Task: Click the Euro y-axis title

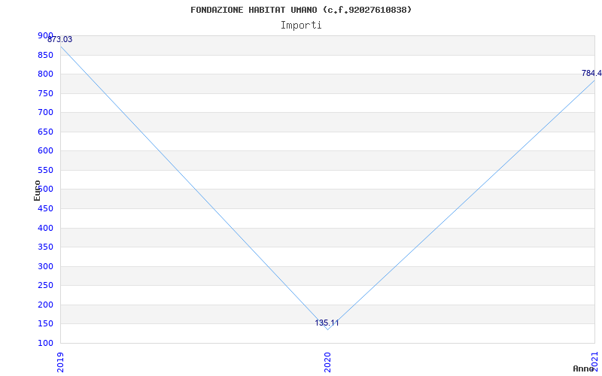Action: 37,191
